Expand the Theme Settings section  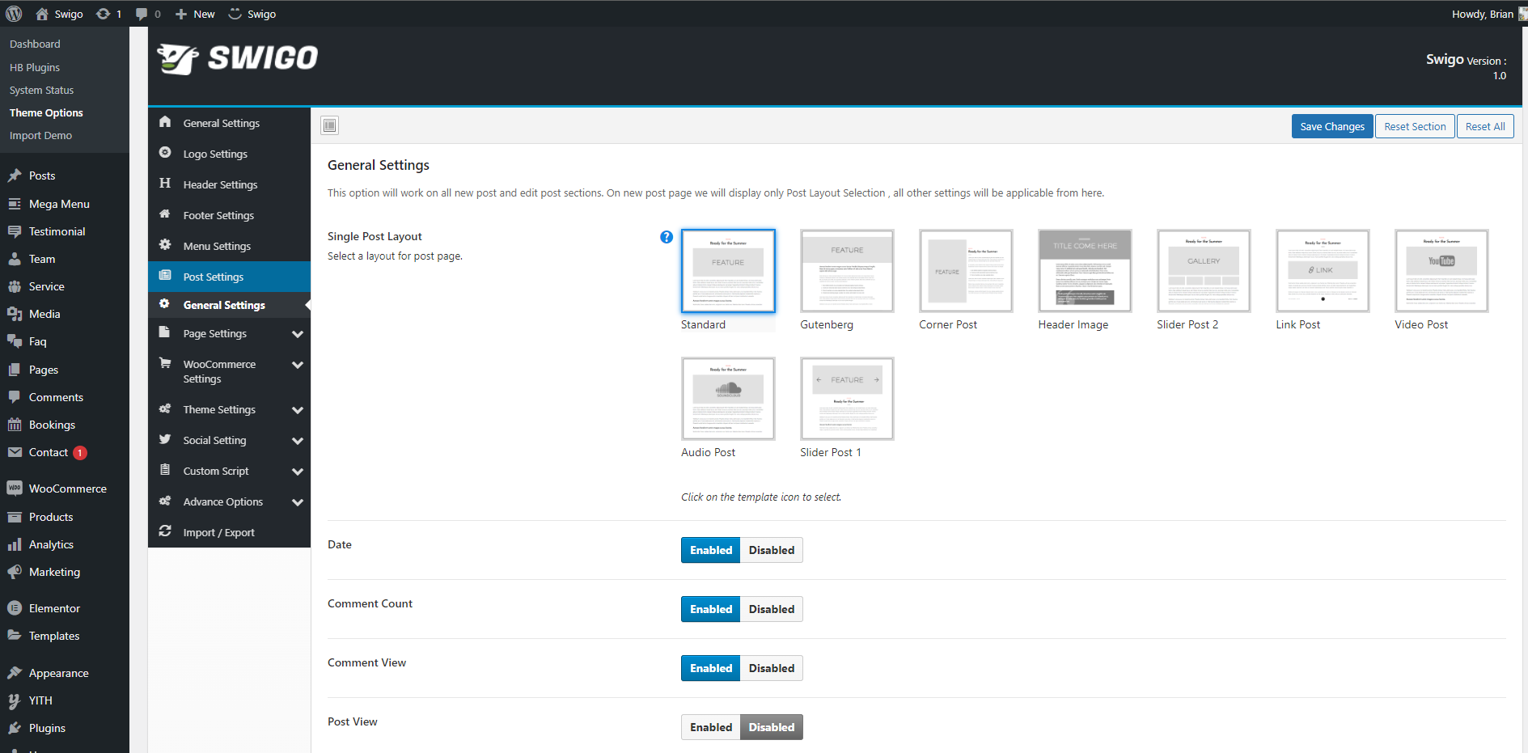(298, 410)
